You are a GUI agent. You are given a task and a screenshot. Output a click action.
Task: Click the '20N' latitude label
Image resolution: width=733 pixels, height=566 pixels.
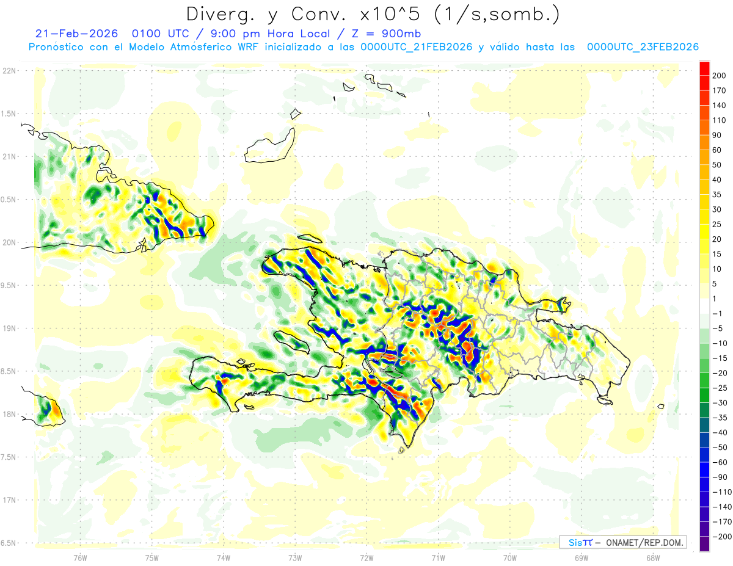pos(9,242)
